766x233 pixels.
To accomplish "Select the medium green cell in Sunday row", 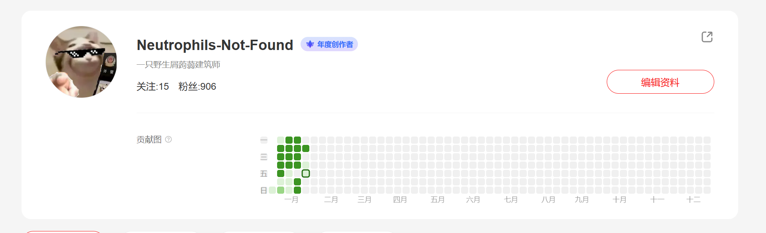I will click(281, 190).
